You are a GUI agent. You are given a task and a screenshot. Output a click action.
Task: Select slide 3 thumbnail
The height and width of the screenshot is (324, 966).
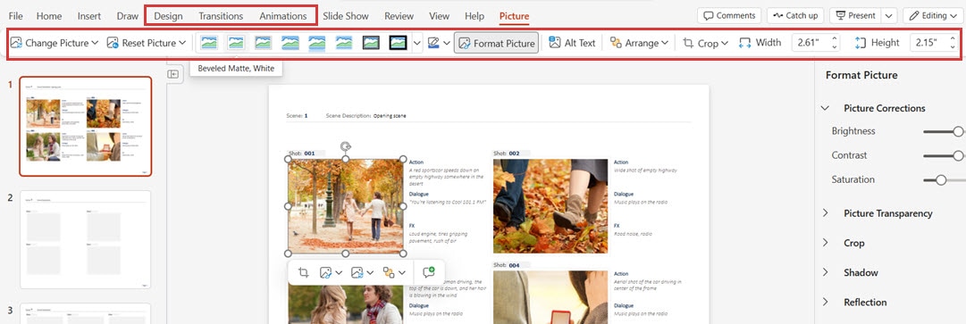click(86, 313)
